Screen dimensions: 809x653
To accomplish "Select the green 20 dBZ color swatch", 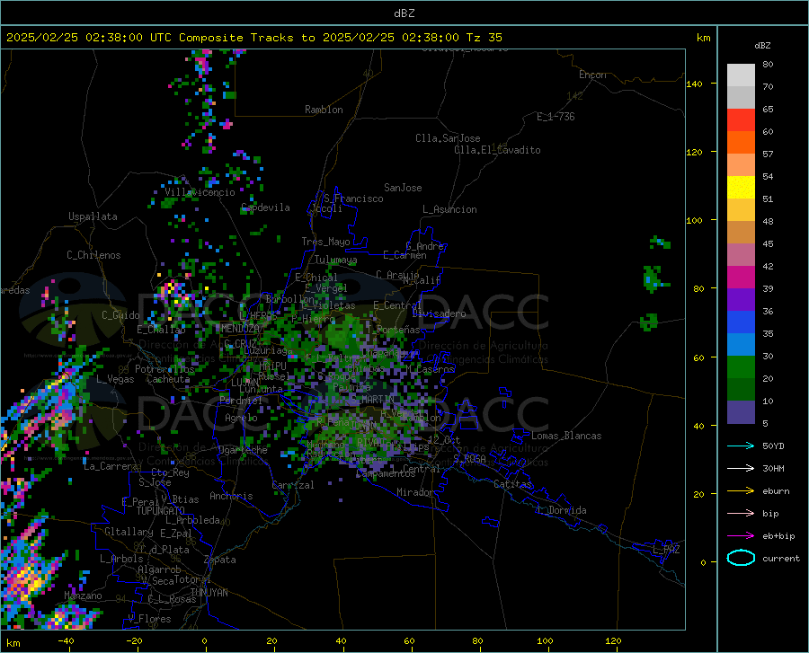I will tap(741, 367).
